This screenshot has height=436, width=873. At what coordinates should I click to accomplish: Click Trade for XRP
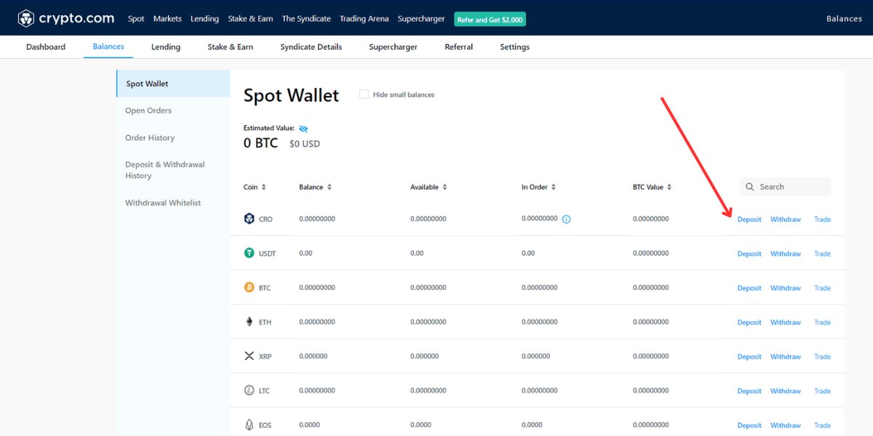coord(822,356)
